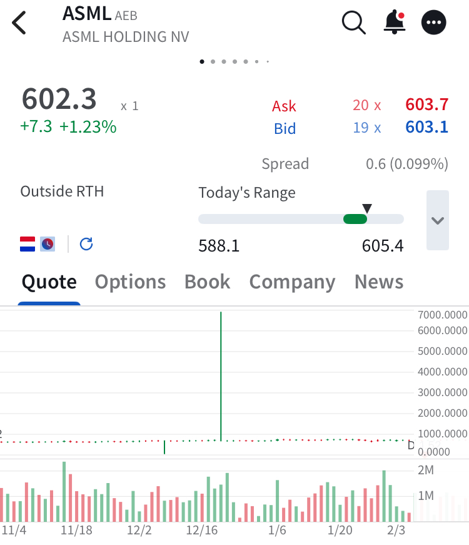Tap the change value +7.3 +1.23%
This screenshot has width=469, height=545.
68,126
